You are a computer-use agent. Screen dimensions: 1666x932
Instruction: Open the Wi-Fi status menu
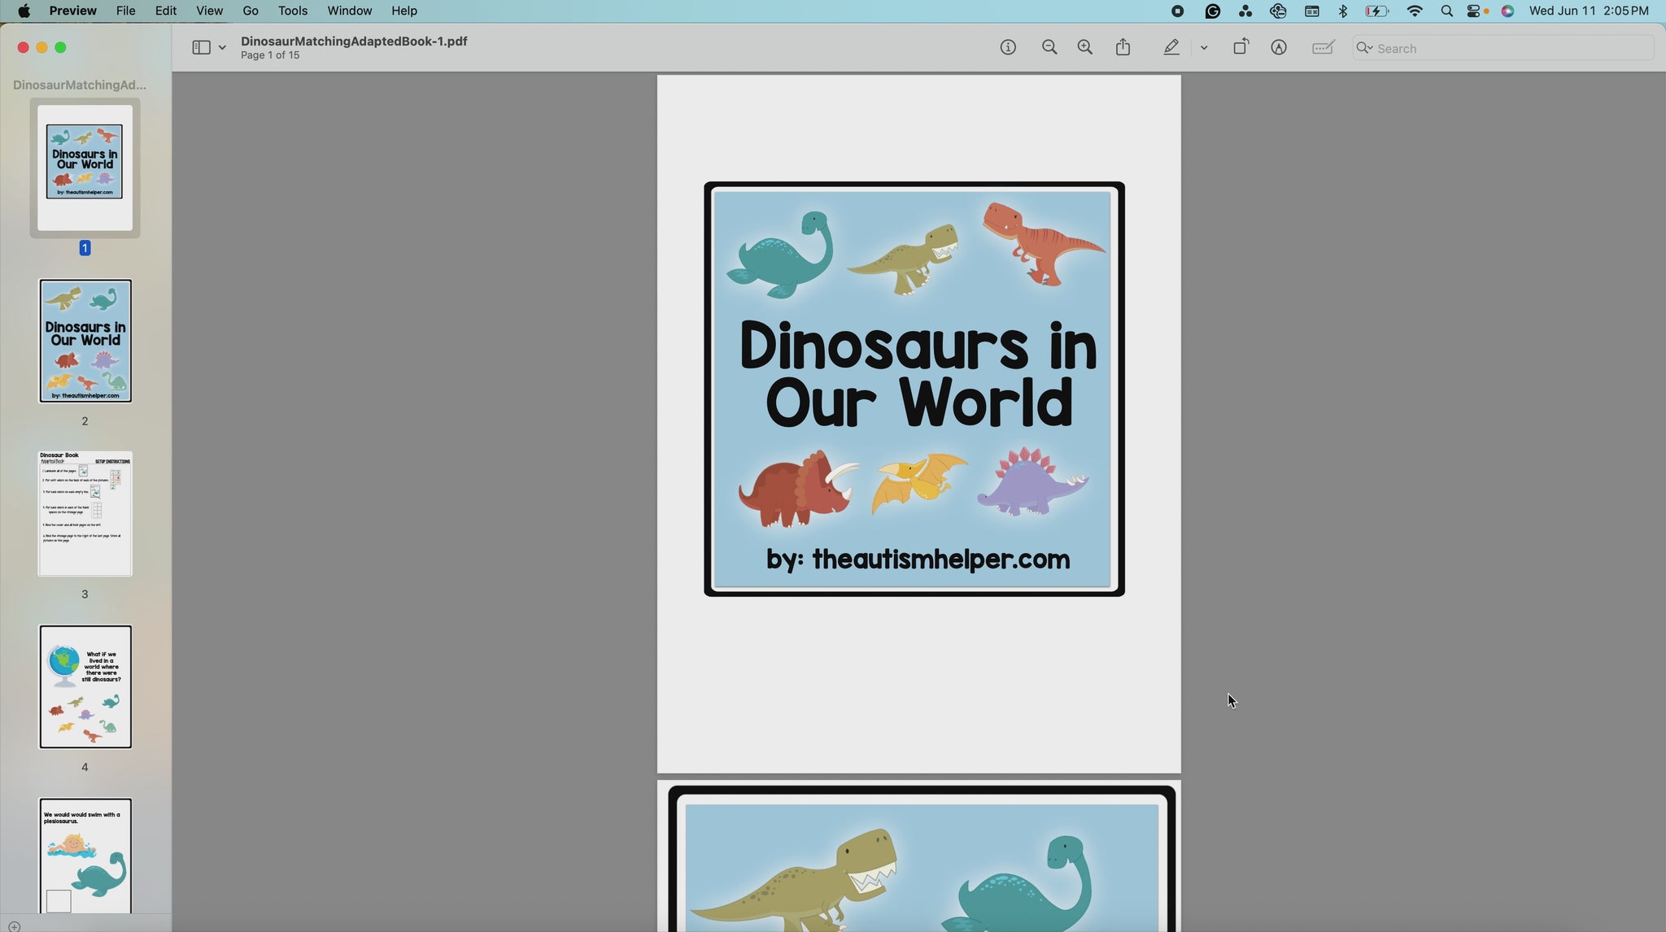[1415, 11]
